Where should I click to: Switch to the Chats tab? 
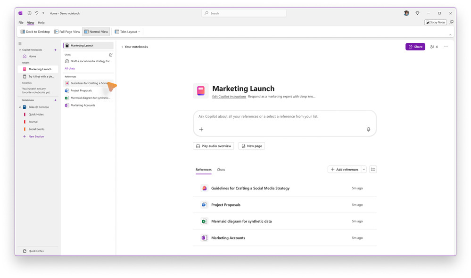point(221,170)
